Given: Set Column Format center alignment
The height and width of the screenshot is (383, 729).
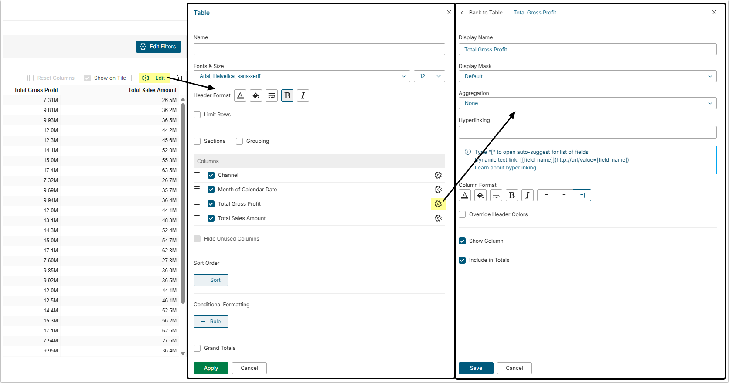Looking at the screenshot, I should [564, 195].
